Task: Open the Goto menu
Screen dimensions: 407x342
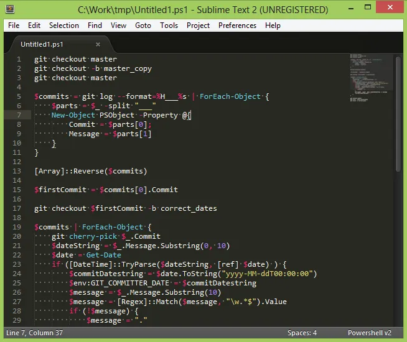Action: 143,25
